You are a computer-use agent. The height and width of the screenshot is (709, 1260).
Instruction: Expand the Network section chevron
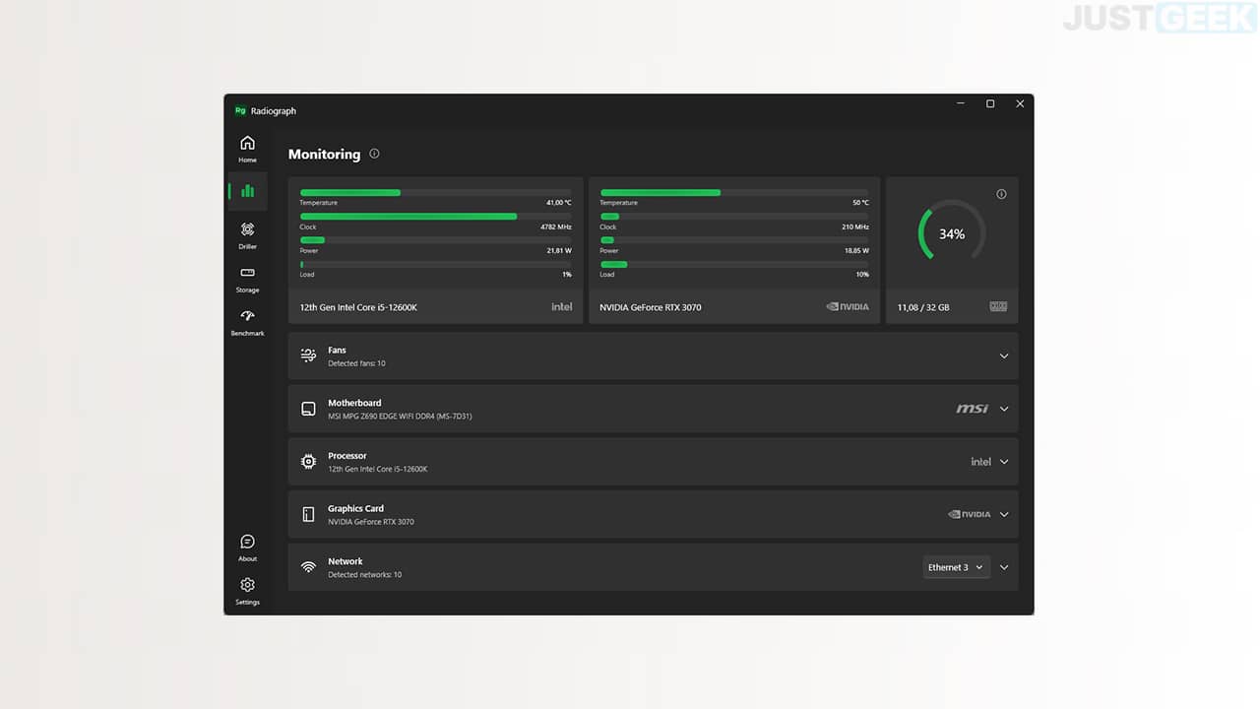click(1004, 567)
